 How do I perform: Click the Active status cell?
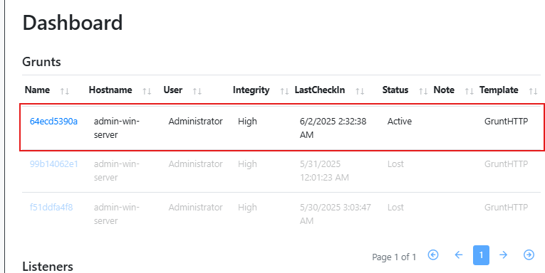(x=400, y=122)
